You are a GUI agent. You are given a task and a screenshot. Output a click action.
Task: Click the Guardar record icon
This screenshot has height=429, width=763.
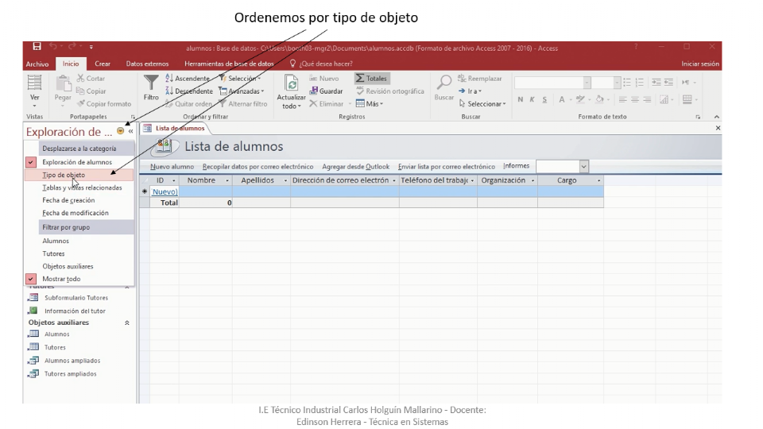[314, 91]
